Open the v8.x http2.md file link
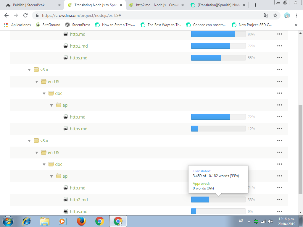The width and height of the screenshot is (303, 227). 79,200
